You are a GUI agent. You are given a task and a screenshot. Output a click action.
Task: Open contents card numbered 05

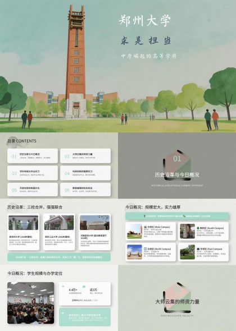point(33,190)
